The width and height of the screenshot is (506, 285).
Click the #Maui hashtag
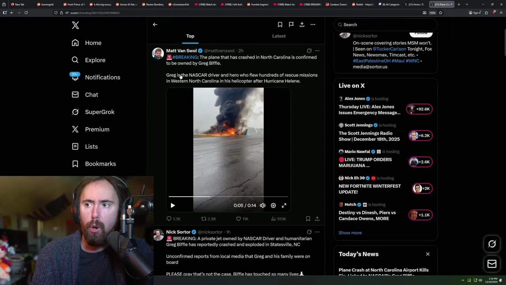(x=398, y=61)
